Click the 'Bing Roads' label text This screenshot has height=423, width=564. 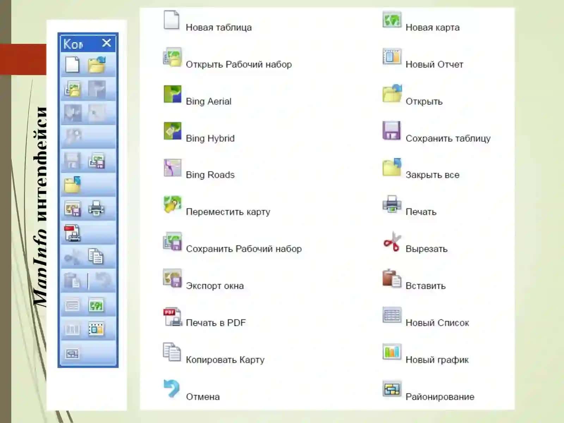pyautogui.click(x=210, y=175)
